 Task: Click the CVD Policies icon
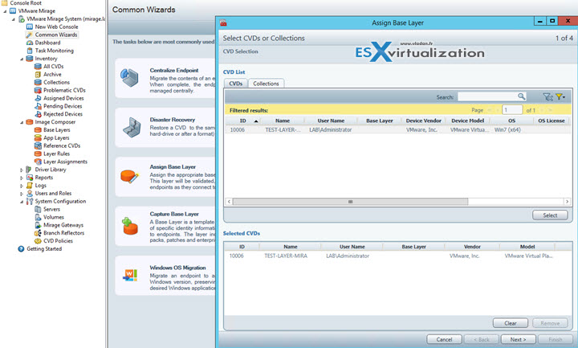[38, 241]
